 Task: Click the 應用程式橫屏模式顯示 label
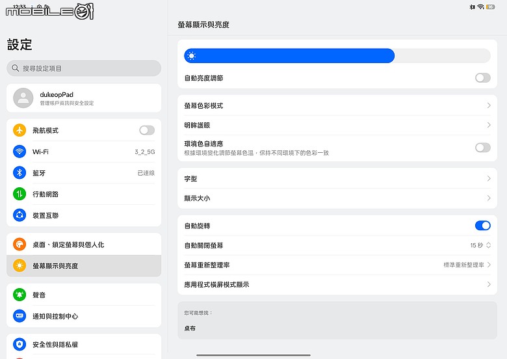click(216, 285)
